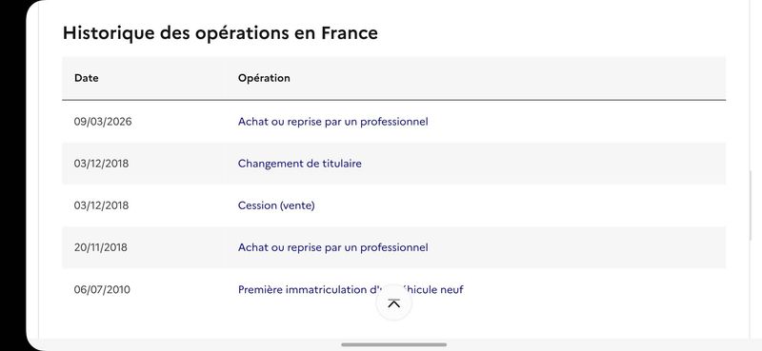Click the date beside Changement de titulaire

click(x=101, y=164)
